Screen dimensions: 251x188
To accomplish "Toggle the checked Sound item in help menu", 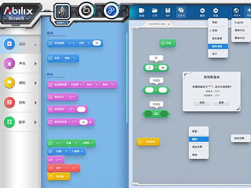I will 218,30.
